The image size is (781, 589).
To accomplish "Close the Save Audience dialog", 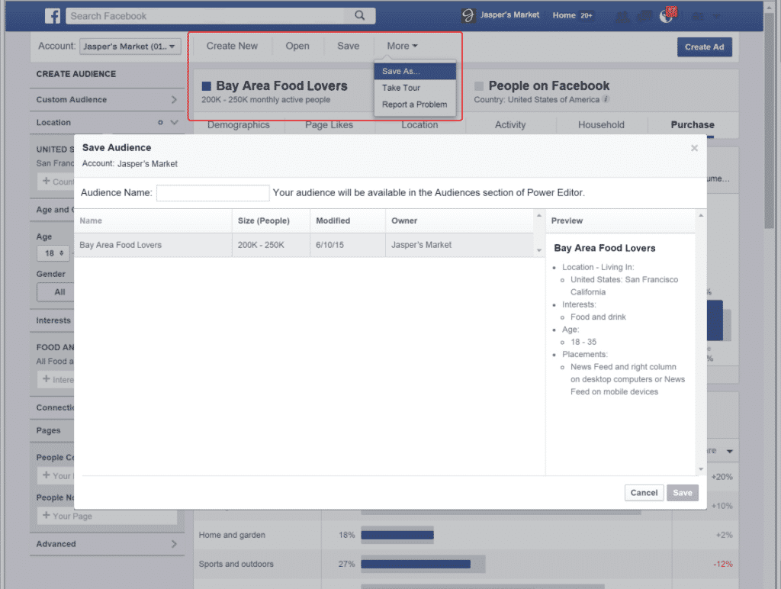I will (694, 148).
